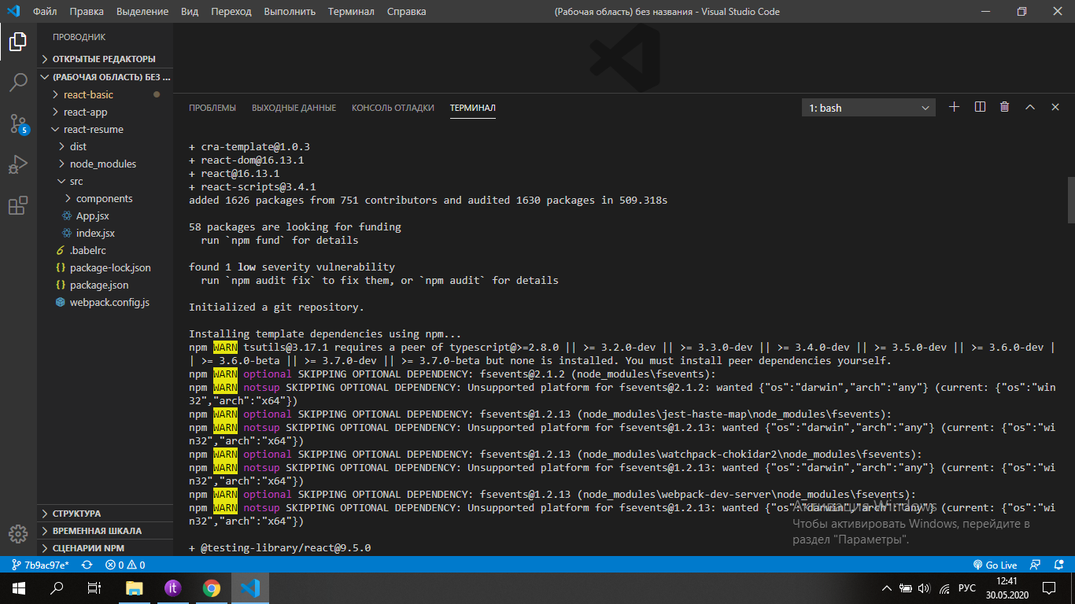Open the feedback icon in status bar

pos(1037,565)
